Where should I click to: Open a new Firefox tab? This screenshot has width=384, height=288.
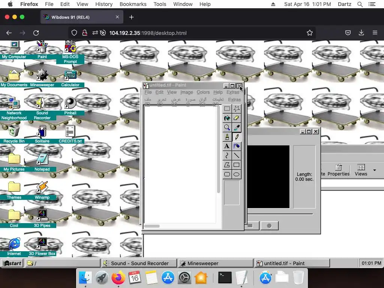click(x=132, y=17)
